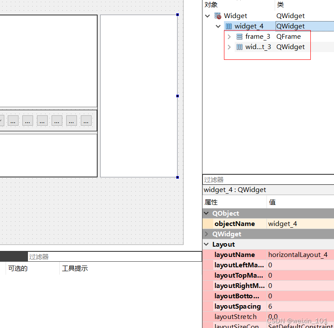Click the Widget form icon in object tree
Viewport: 334px width, 328px height.
[218, 16]
